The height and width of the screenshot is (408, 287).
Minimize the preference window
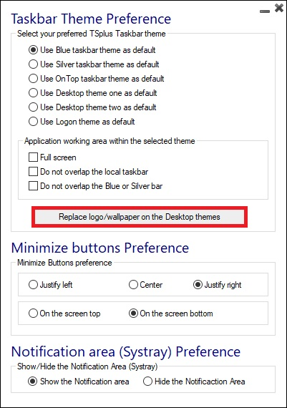265,11
